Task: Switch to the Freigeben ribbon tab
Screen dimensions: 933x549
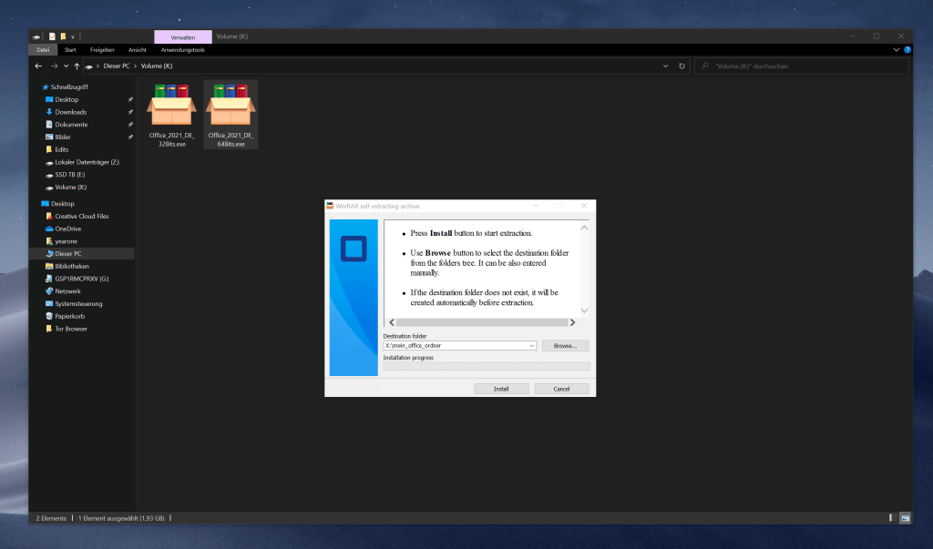Action: (x=102, y=50)
